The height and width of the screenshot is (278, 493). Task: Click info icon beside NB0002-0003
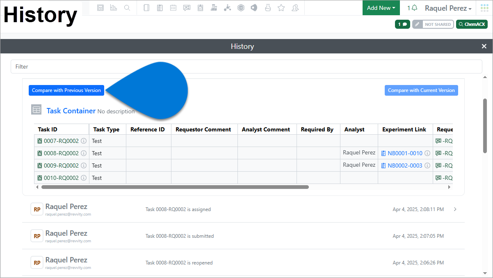(427, 165)
